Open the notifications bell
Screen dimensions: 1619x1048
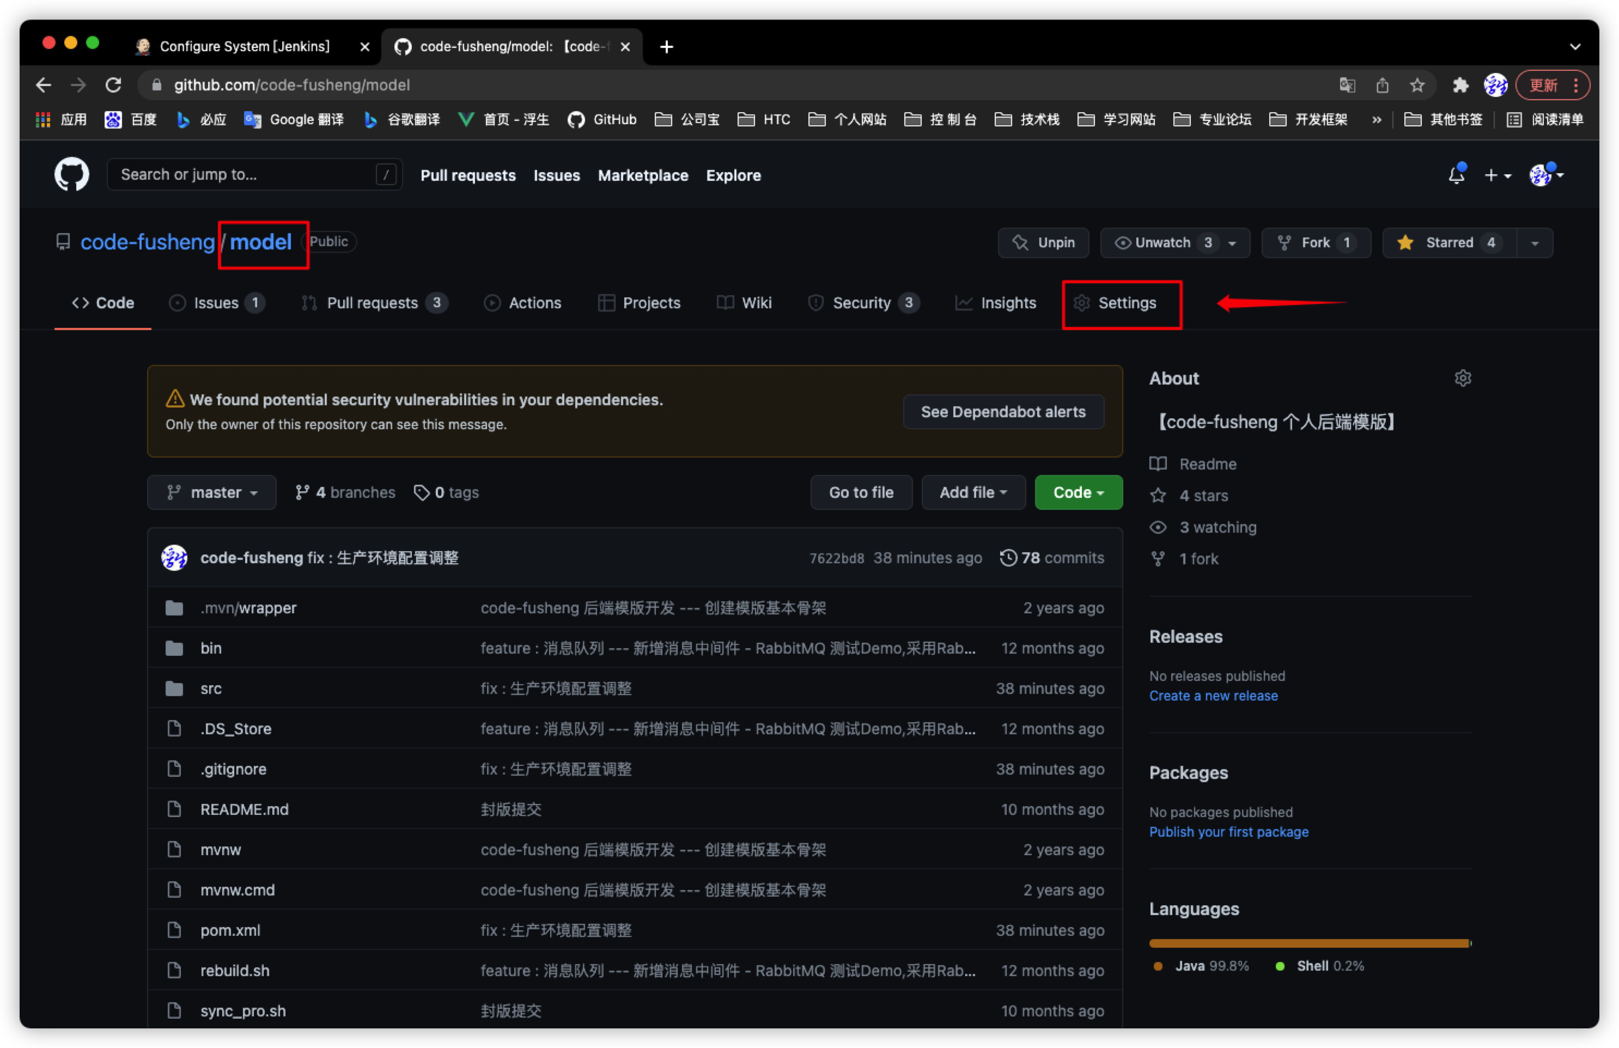(1456, 175)
